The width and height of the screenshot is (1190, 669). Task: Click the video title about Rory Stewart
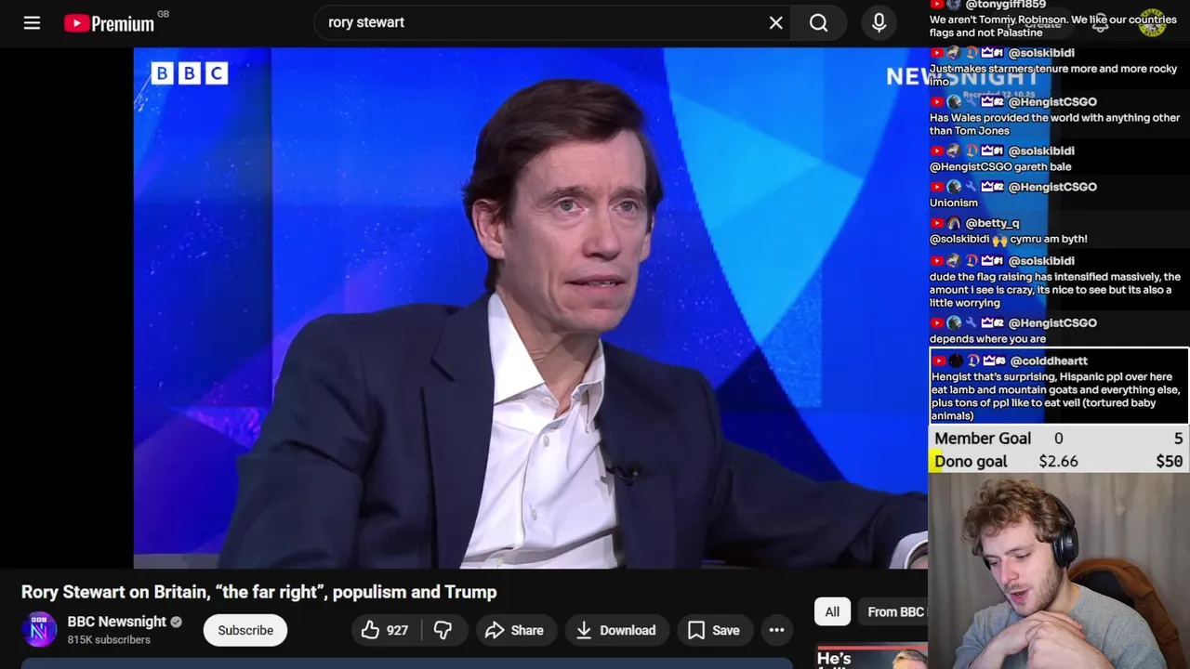259,592
